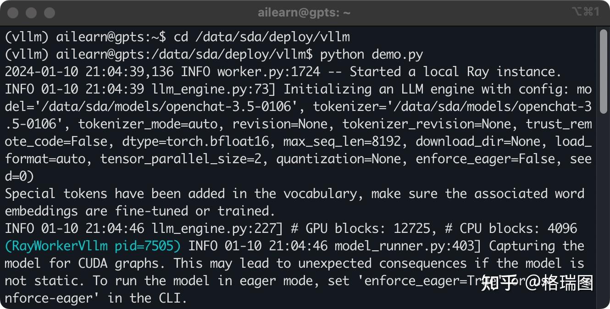Minimize the terminal with the yellow button
This screenshot has height=309, width=610.
click(x=31, y=13)
